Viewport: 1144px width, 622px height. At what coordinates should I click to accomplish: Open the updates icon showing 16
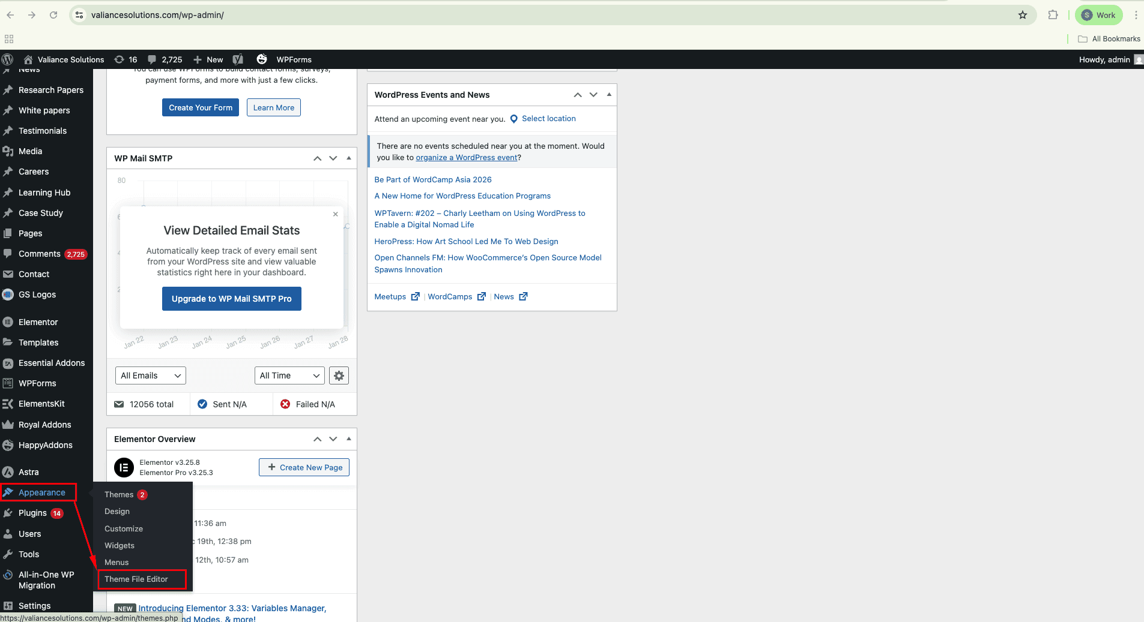(126, 59)
